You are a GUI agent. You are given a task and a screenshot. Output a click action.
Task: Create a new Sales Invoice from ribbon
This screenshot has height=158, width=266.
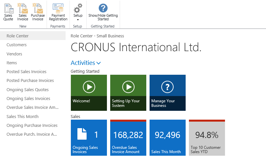(23, 12)
